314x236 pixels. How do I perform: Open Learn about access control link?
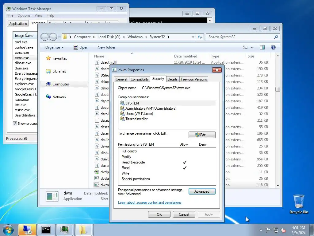coord(150,203)
